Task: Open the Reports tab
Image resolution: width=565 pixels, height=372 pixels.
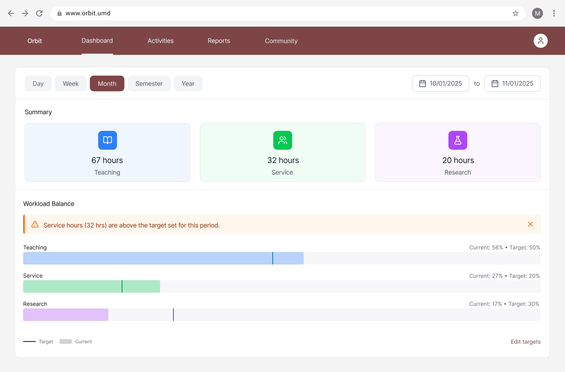Action: pyautogui.click(x=219, y=41)
